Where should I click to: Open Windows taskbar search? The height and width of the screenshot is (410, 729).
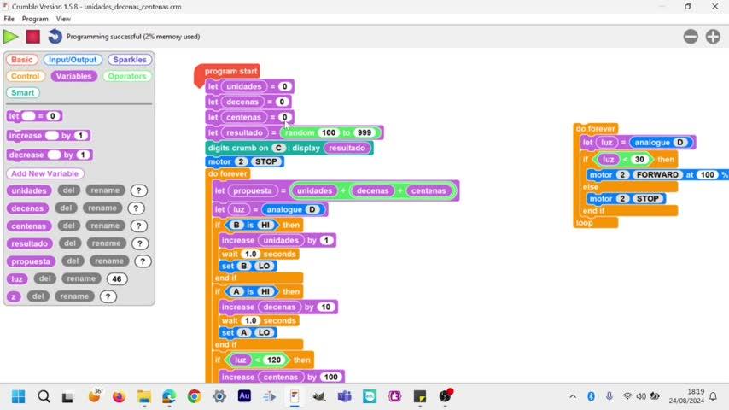44,397
